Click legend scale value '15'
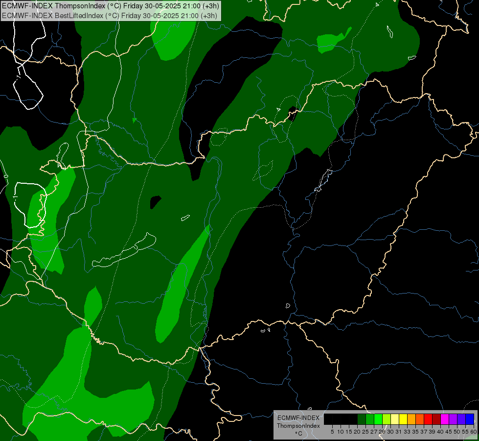 point(349,432)
